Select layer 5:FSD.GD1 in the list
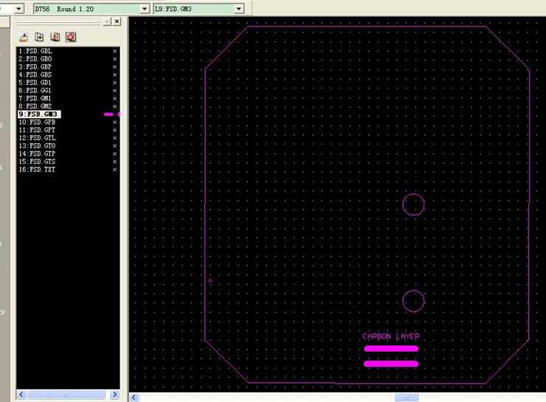 pyautogui.click(x=35, y=83)
